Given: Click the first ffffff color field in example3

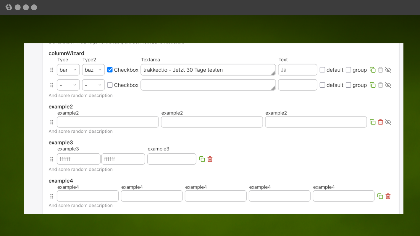Looking at the screenshot, I should [78, 159].
